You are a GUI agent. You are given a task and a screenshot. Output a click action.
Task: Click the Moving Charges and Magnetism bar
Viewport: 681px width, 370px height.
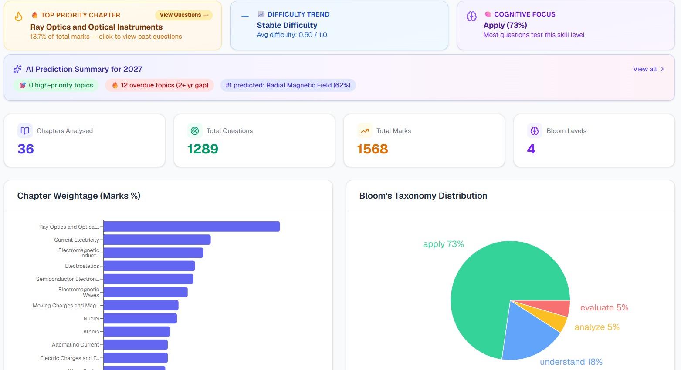tap(141, 305)
